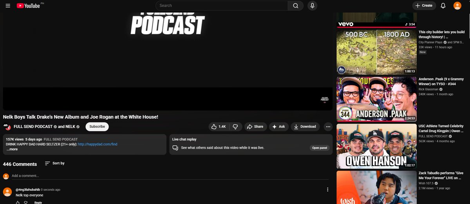This screenshot has height=204, width=470.
Task: Dislike the Nelk top everyone comment
Action: (26, 202)
